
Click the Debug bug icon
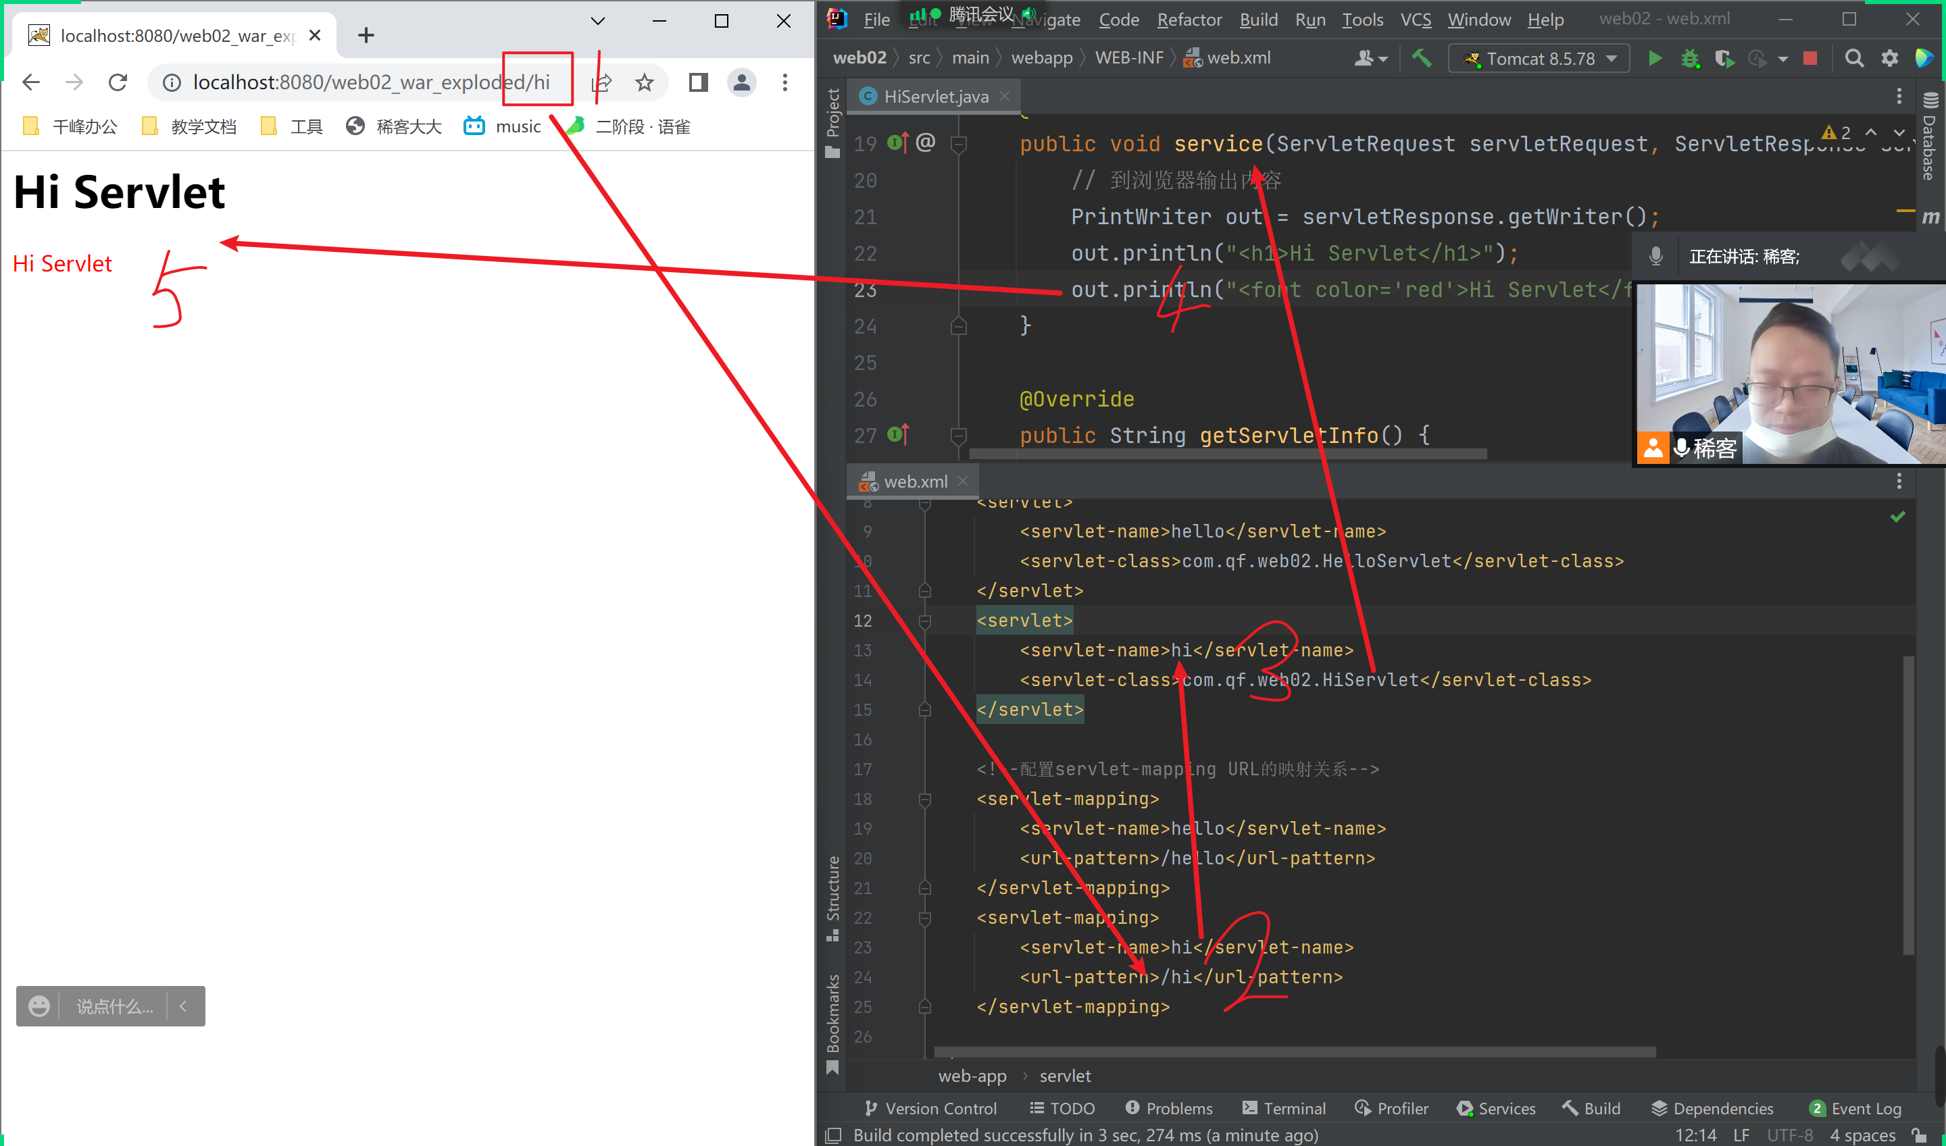click(x=1689, y=59)
